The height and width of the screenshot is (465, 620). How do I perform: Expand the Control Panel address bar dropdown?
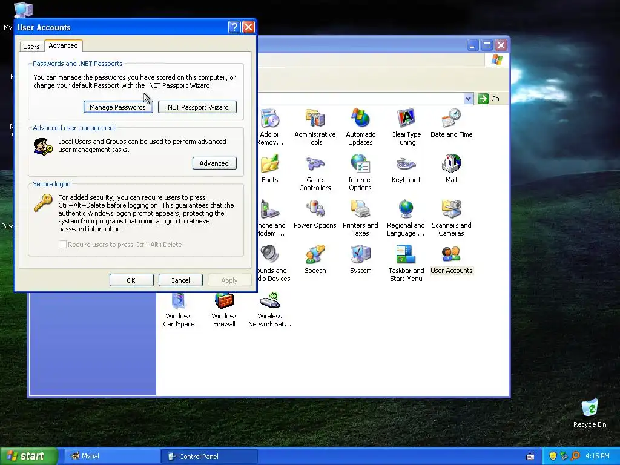tap(468, 99)
